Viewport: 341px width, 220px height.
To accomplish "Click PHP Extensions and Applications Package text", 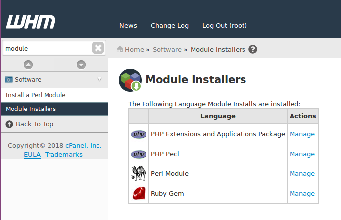I will (x=218, y=134).
